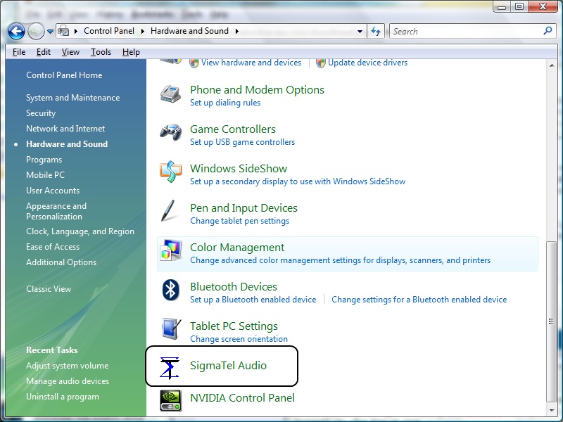Open the Tools menu

(101, 52)
